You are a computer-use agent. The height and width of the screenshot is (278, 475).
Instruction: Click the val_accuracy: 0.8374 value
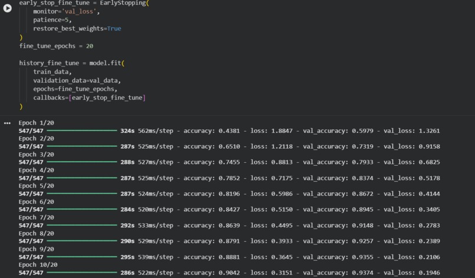pos(338,178)
